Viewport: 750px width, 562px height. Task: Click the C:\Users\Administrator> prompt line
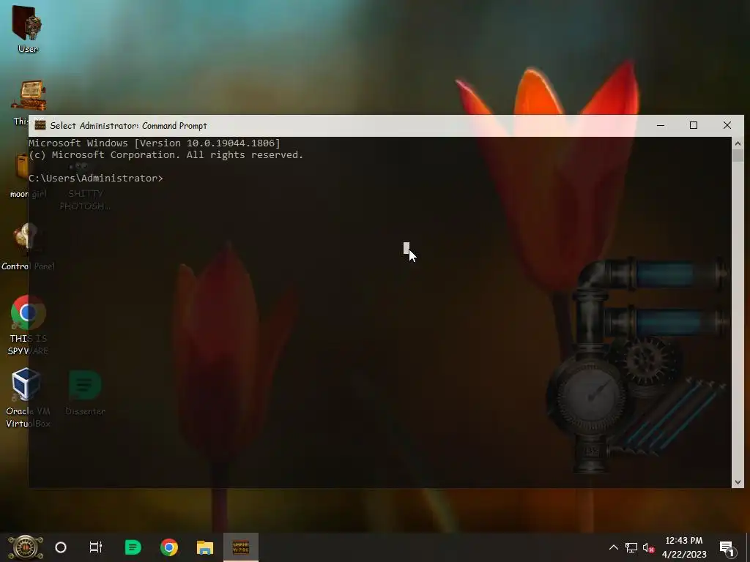click(x=96, y=179)
